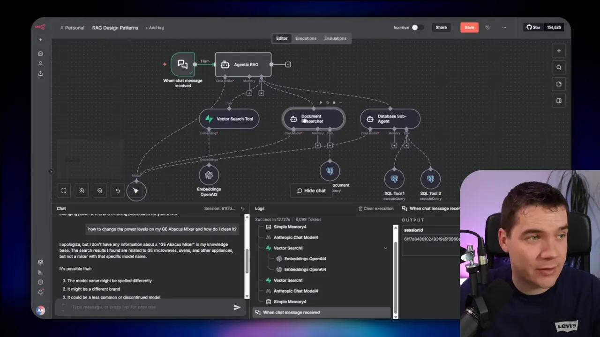Activate the workflow using the Inactive toggle
Viewport: 600px width, 337px height.
[415, 27]
